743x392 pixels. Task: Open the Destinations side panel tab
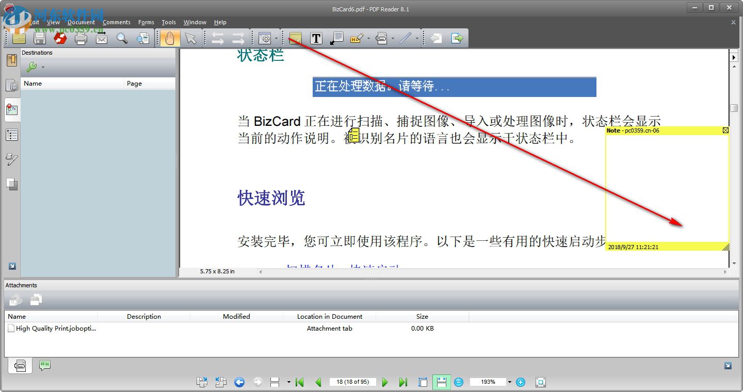(x=12, y=110)
